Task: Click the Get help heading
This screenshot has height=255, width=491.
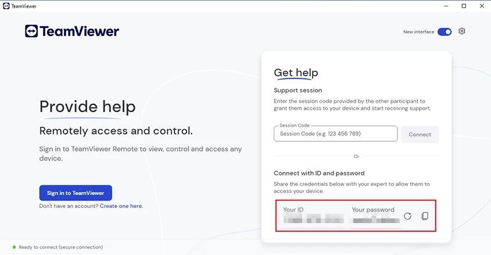Action: [296, 73]
